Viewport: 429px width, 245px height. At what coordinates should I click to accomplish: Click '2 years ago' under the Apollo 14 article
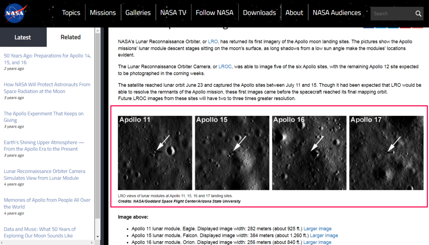(14, 69)
